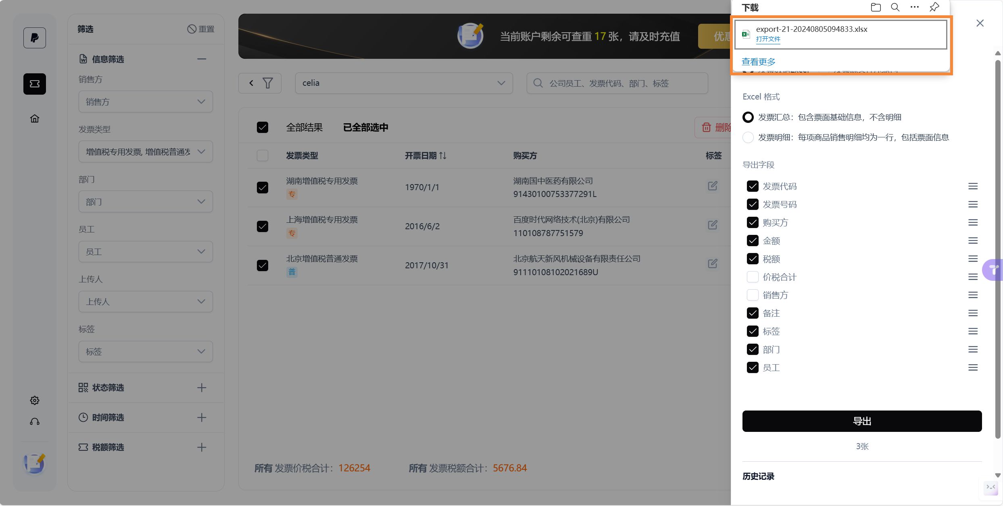Edit tag for 百度时代网络技术 row
The width and height of the screenshot is (1003, 506).
coord(713,225)
